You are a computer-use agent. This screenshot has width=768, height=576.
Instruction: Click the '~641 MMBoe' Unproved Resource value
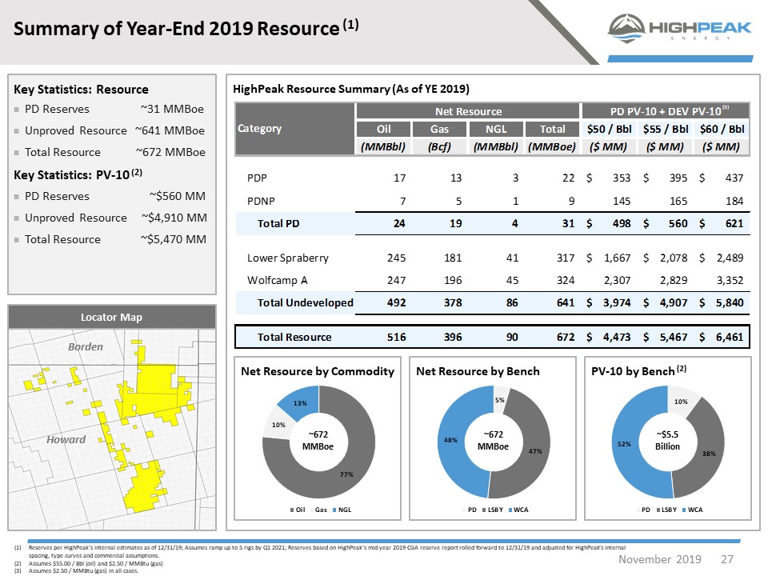coord(170,130)
